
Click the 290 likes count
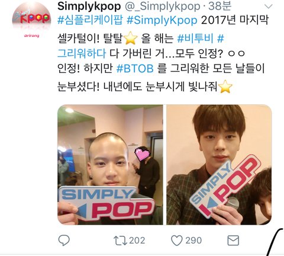[193, 241]
